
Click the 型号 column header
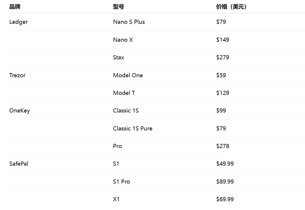point(118,7)
